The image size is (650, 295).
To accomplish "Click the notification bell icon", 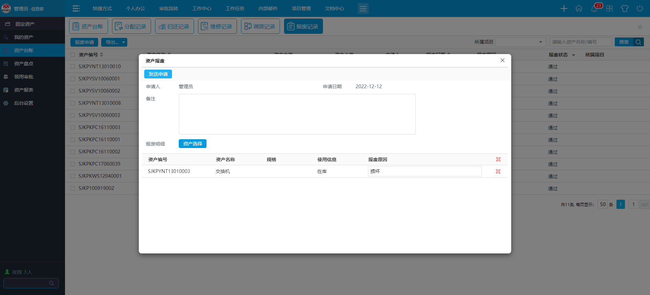I will (594, 9).
